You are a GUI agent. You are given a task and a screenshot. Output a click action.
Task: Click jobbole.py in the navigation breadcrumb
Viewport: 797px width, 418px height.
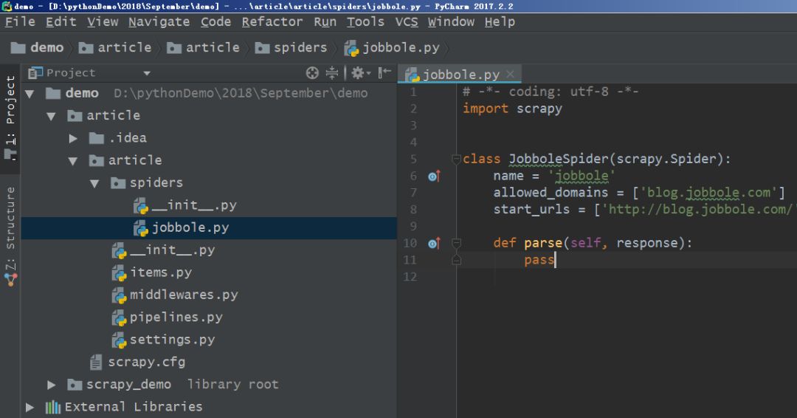pos(392,48)
